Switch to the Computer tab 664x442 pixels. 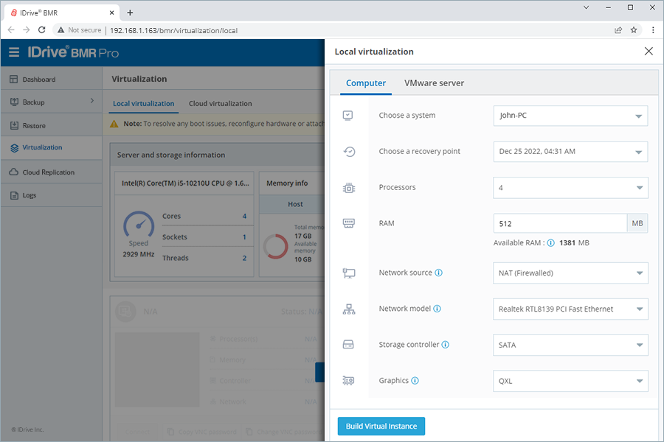tap(366, 83)
